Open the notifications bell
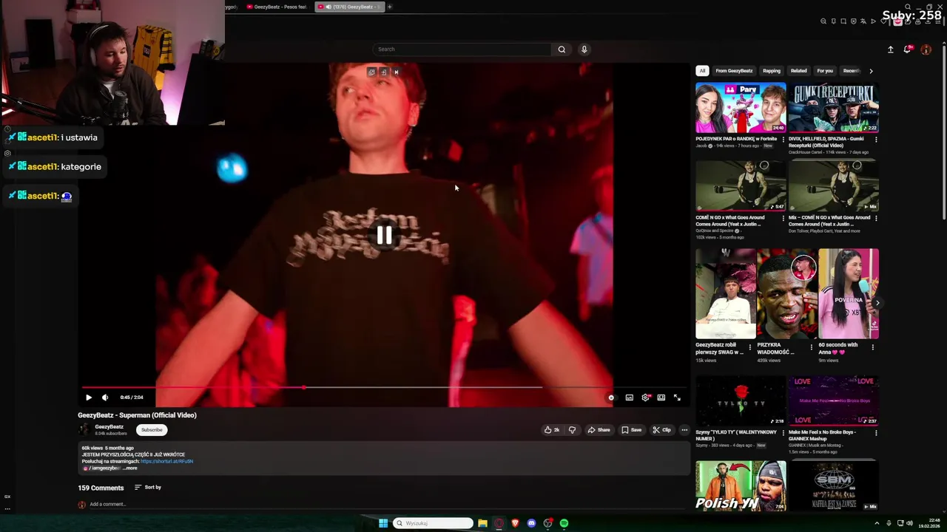Image resolution: width=947 pixels, height=532 pixels. pos(908,50)
